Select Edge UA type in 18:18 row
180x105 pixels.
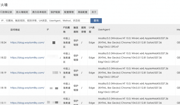pos(92,88)
